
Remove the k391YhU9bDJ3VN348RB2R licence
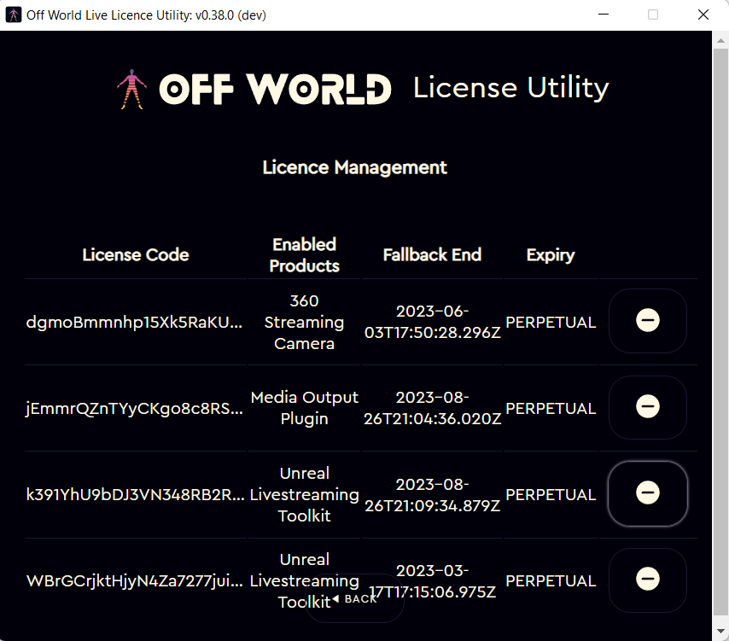(648, 493)
